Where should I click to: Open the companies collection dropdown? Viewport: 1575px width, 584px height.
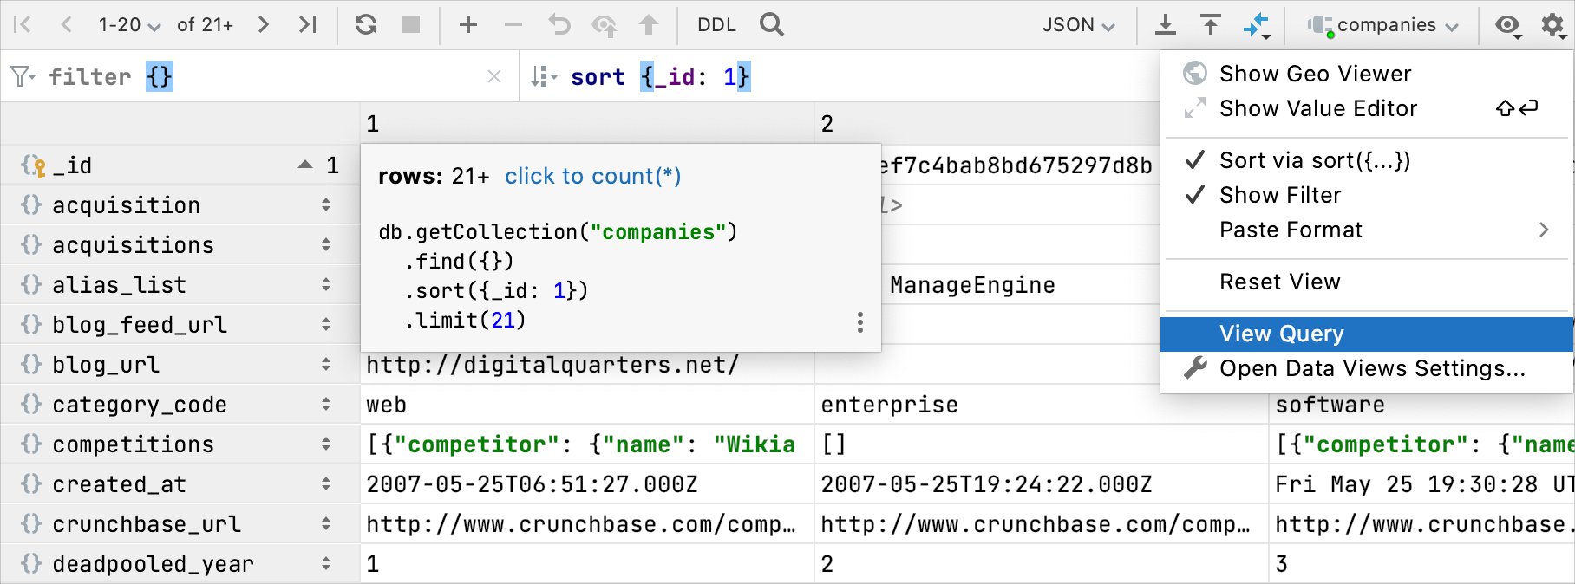[1382, 25]
